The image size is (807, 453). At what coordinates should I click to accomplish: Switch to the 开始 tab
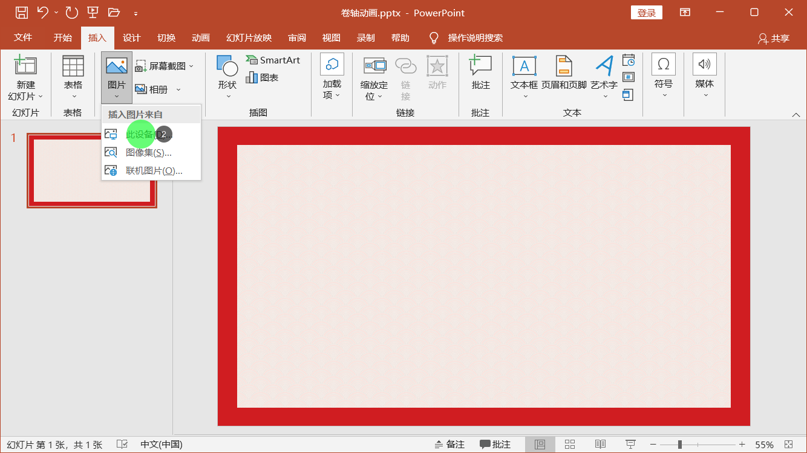coord(62,37)
